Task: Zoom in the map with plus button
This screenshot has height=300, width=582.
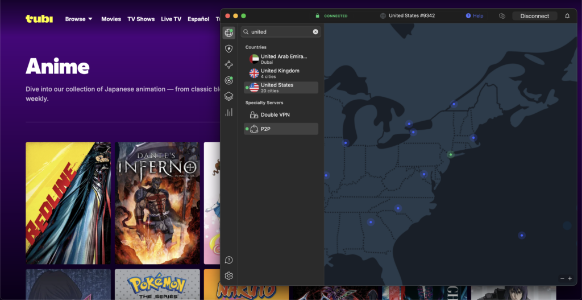Action: (x=569, y=278)
